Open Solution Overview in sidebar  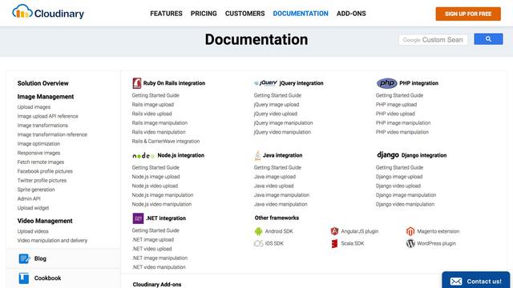pos(42,83)
